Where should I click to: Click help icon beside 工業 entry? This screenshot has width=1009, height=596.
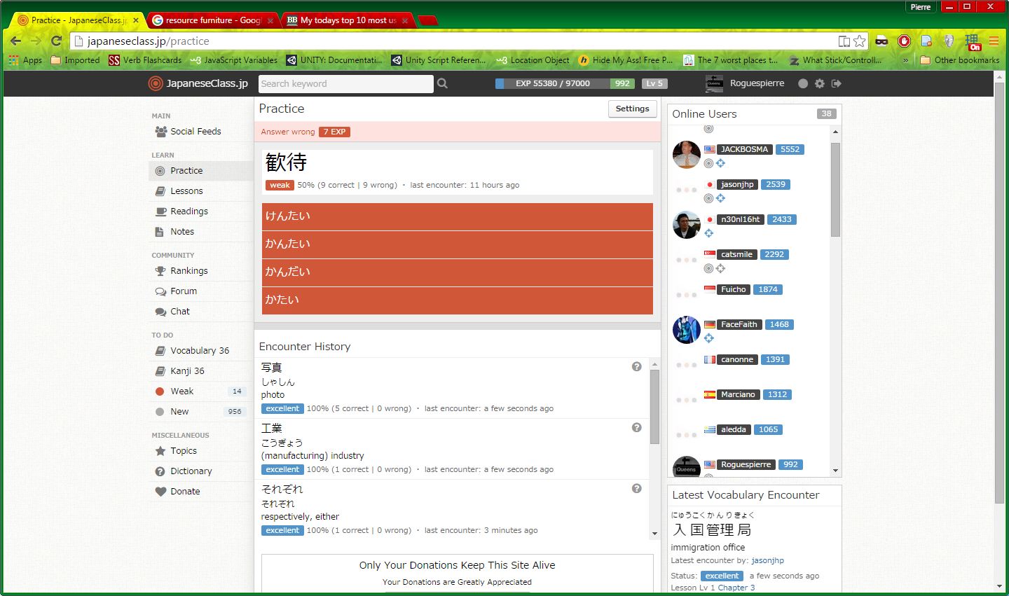tap(636, 427)
